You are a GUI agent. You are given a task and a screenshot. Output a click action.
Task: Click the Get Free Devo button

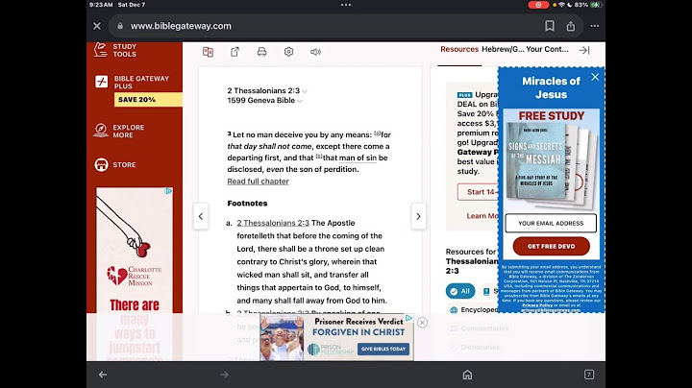(552, 246)
